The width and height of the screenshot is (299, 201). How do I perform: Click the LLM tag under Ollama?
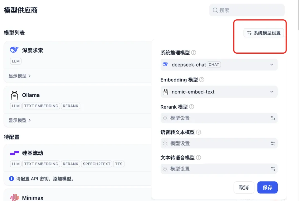(16, 106)
